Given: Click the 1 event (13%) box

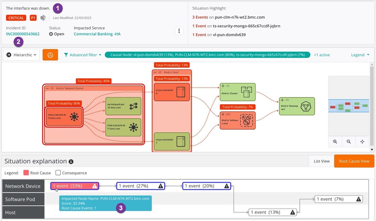Looking at the screenshot, I should coord(273,212).
